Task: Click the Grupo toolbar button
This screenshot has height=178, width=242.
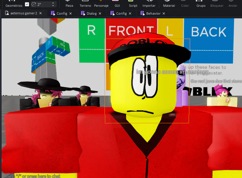Action: (x=201, y=4)
